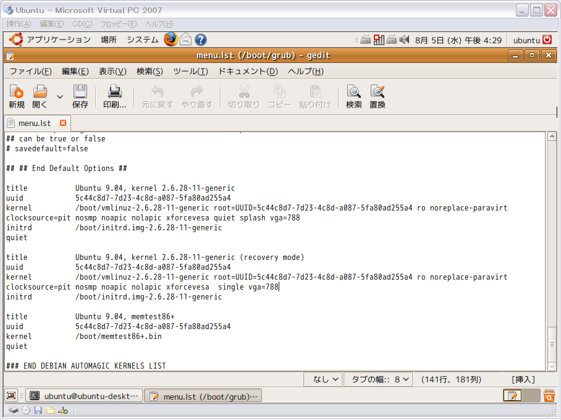Open the gedit Documents menu
The width and height of the screenshot is (561, 420).
point(248,71)
